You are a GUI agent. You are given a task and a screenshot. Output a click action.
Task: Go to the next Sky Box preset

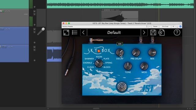tap(144, 33)
